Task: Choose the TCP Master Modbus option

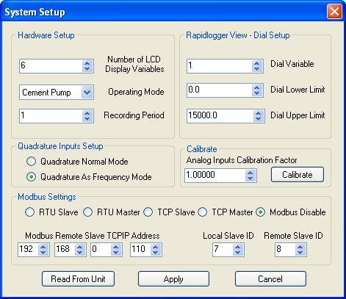Action: 203,212
